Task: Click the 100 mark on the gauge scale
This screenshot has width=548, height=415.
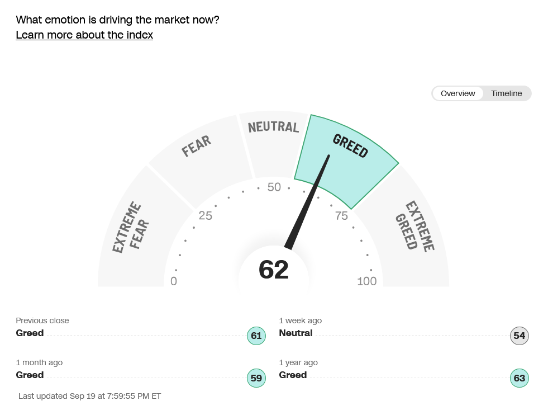Action: coord(367,281)
